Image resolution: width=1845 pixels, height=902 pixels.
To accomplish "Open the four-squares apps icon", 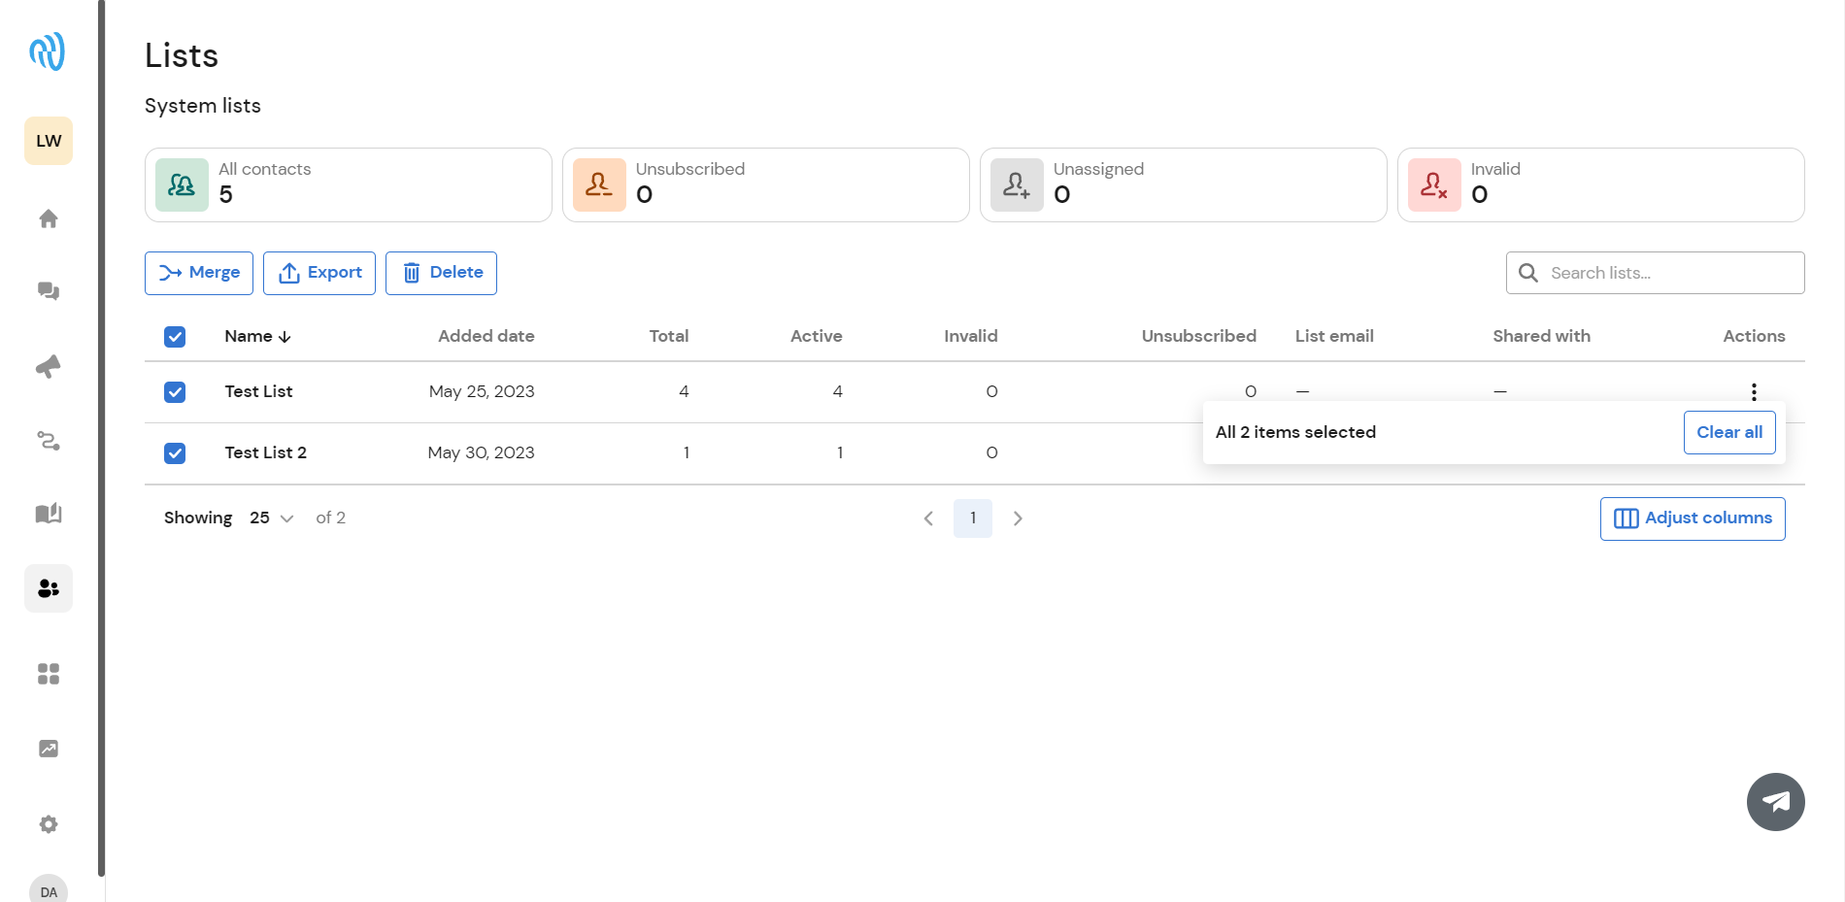I will (x=49, y=674).
